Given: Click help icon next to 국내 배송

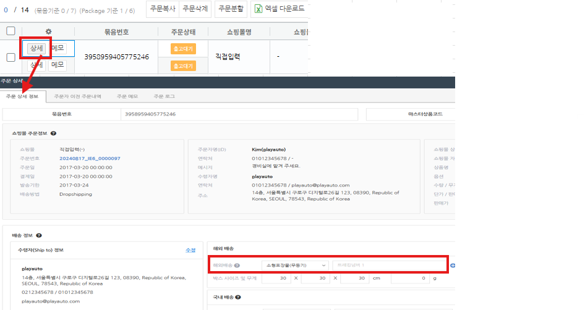Looking at the screenshot, I should [238, 297].
